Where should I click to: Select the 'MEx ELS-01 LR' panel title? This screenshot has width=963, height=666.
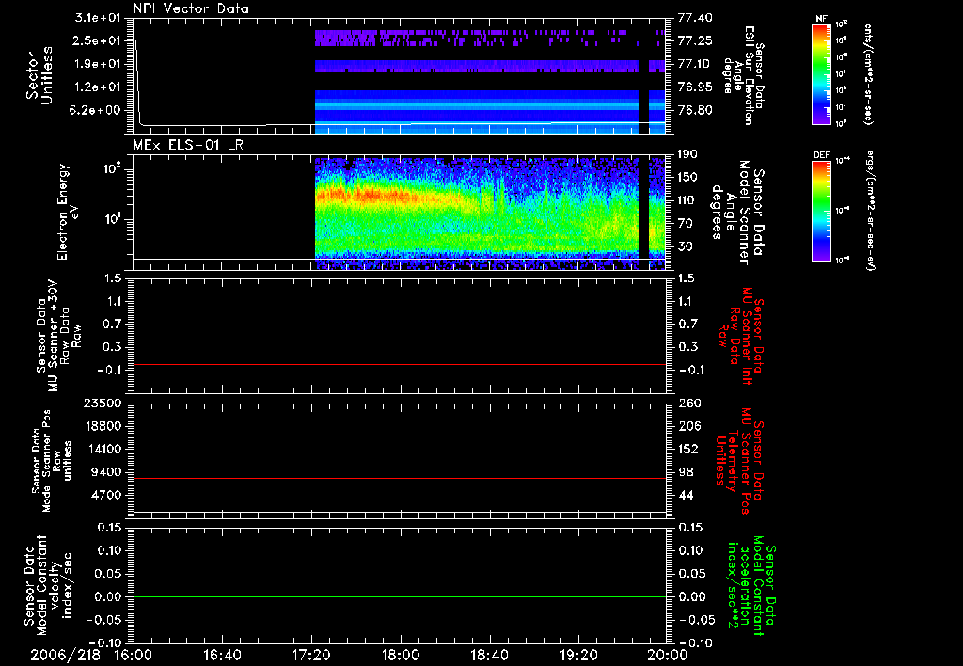point(188,145)
